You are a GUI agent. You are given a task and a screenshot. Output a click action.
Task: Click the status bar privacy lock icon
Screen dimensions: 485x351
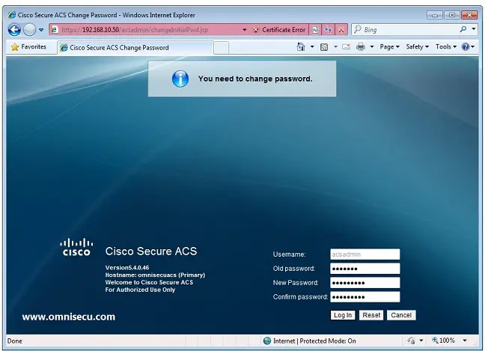[411, 341]
